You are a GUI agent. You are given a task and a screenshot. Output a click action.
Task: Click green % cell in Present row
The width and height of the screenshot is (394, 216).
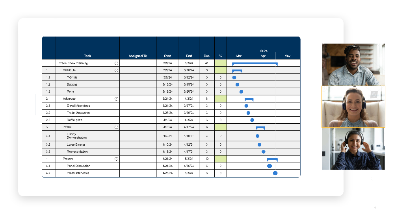[x=221, y=159]
